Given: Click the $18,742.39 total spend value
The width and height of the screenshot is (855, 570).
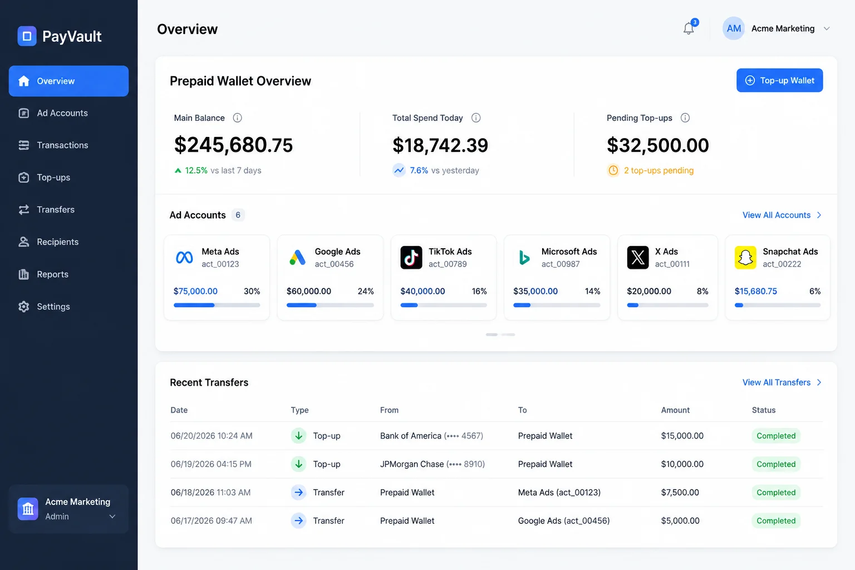Looking at the screenshot, I should tap(440, 146).
